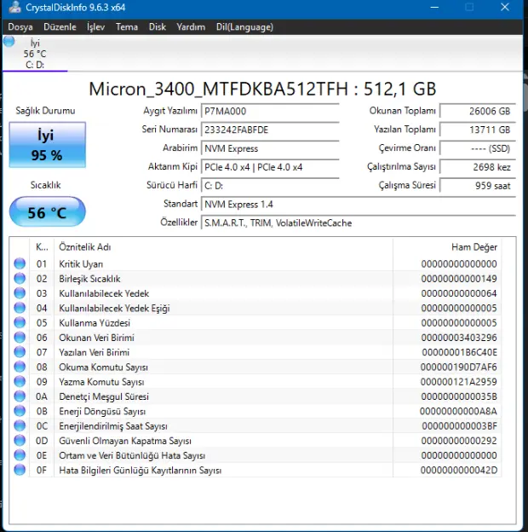Click the Standart field NVM Express 1.4
The height and width of the screenshot is (532, 528).
[x=359, y=205]
